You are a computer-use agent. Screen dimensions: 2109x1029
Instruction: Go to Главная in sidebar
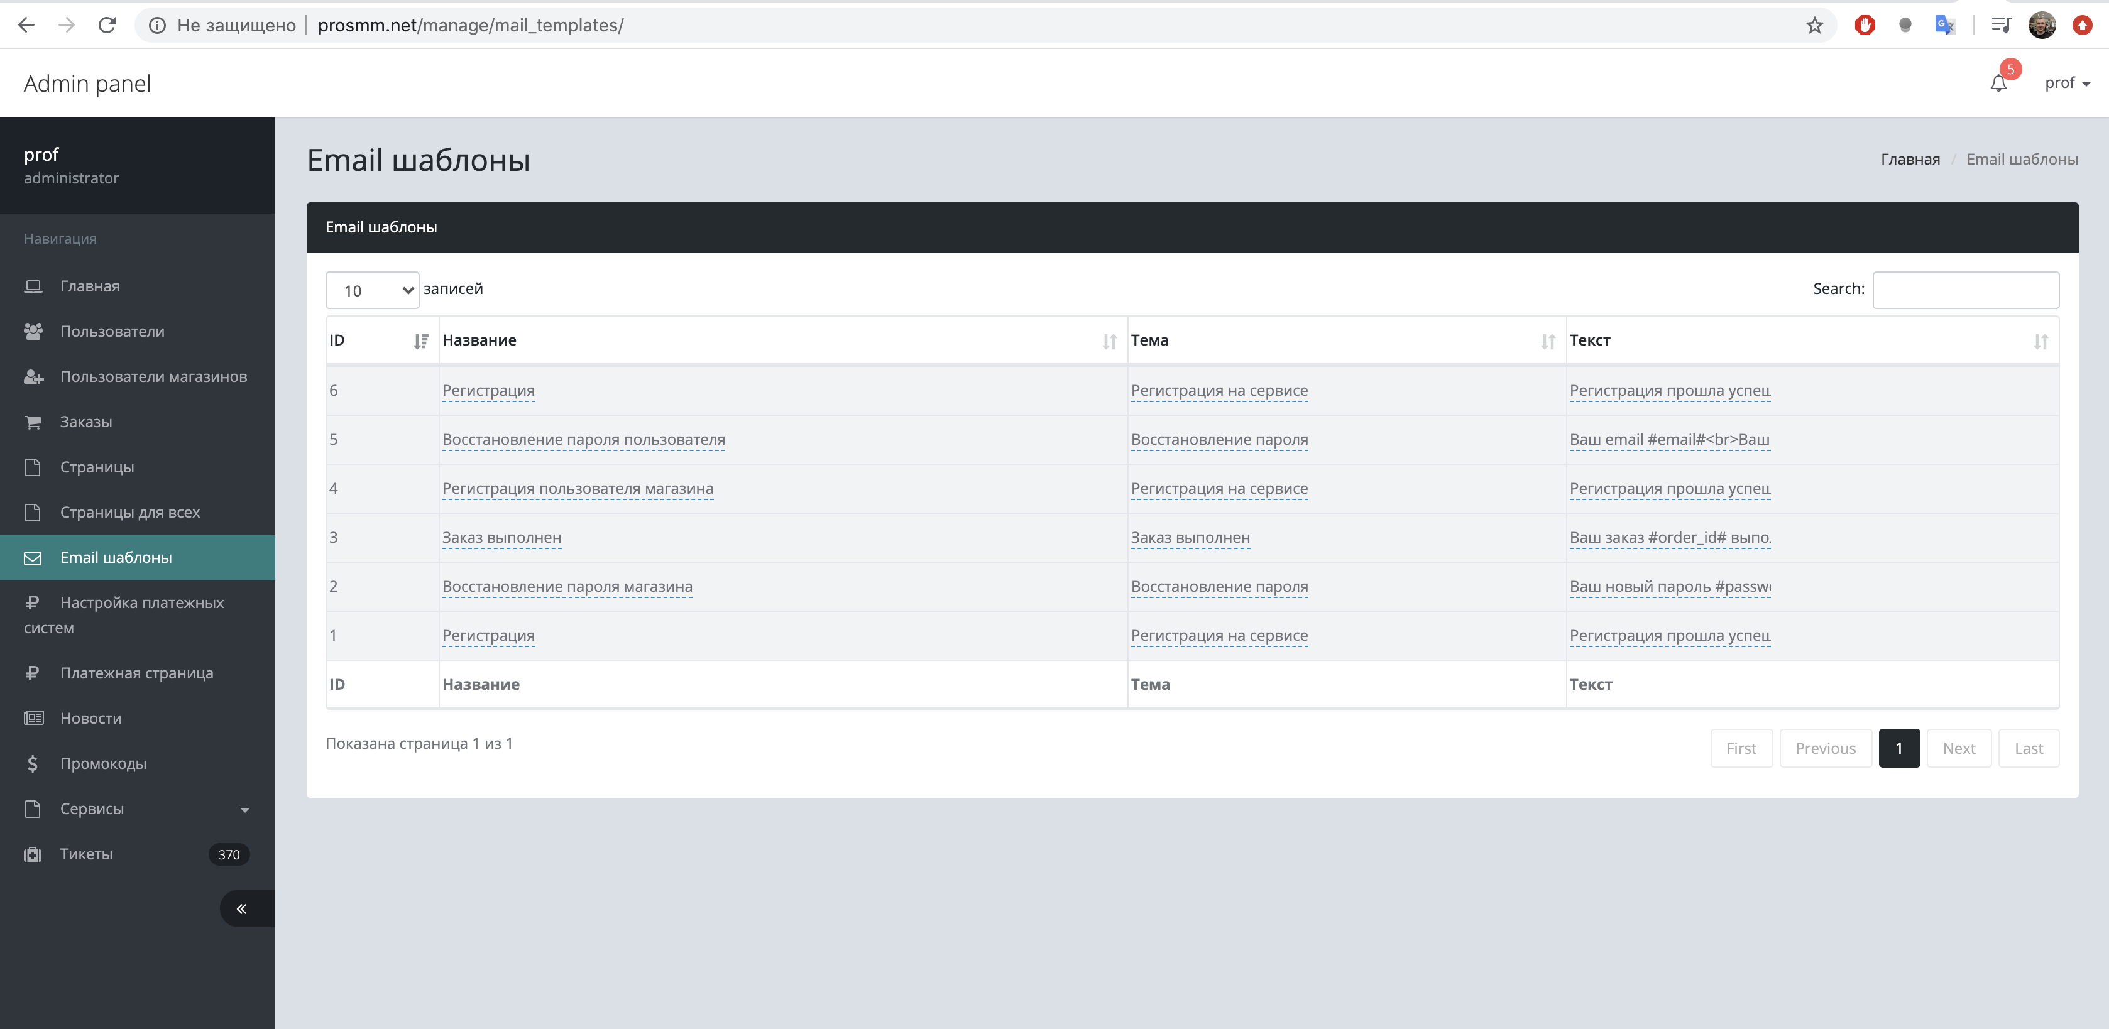click(x=138, y=286)
